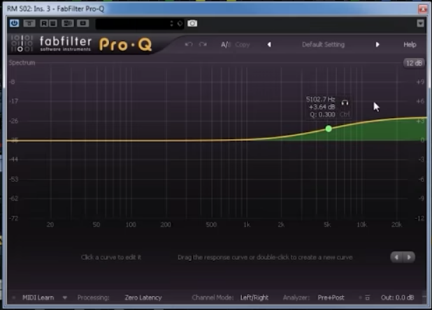Click the Out: 0.0 dB output level
Viewport: 432px width, 310px height.
[397, 297]
